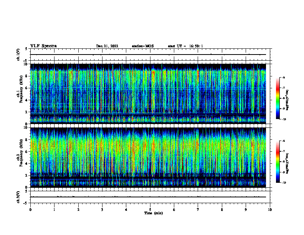Click the ch.2 "Frequency (kHz)" axis label
The image size is (304, 235).
pyautogui.click(x=21, y=153)
